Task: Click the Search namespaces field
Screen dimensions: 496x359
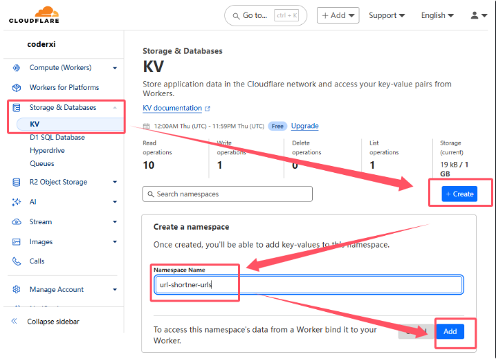Action: pyautogui.click(x=228, y=194)
